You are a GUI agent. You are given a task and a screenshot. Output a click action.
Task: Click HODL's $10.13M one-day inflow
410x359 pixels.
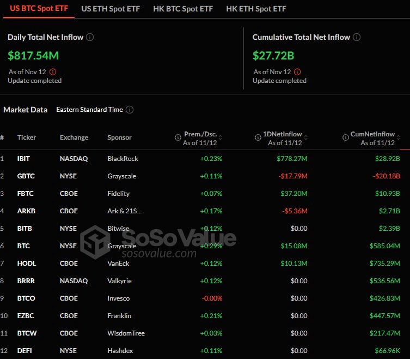(294, 264)
